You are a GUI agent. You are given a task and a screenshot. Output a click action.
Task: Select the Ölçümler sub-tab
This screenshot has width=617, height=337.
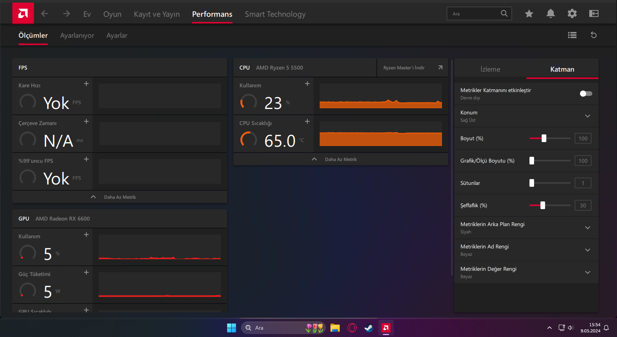(x=33, y=35)
